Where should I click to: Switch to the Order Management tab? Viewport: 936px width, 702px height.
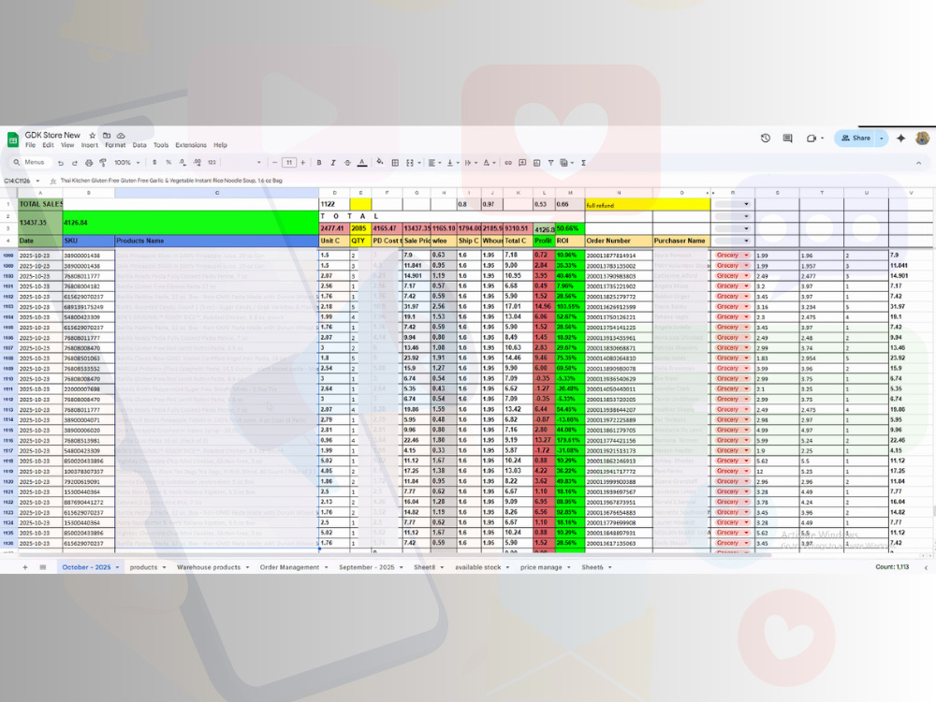click(294, 567)
